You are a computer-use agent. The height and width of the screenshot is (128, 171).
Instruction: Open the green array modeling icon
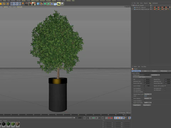(x=48, y=4)
